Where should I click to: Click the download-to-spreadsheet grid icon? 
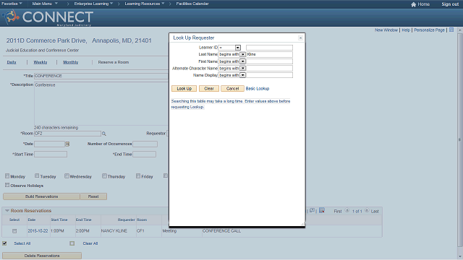(x=322, y=210)
